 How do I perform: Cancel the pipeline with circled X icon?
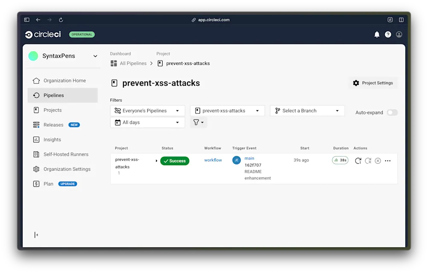point(378,160)
